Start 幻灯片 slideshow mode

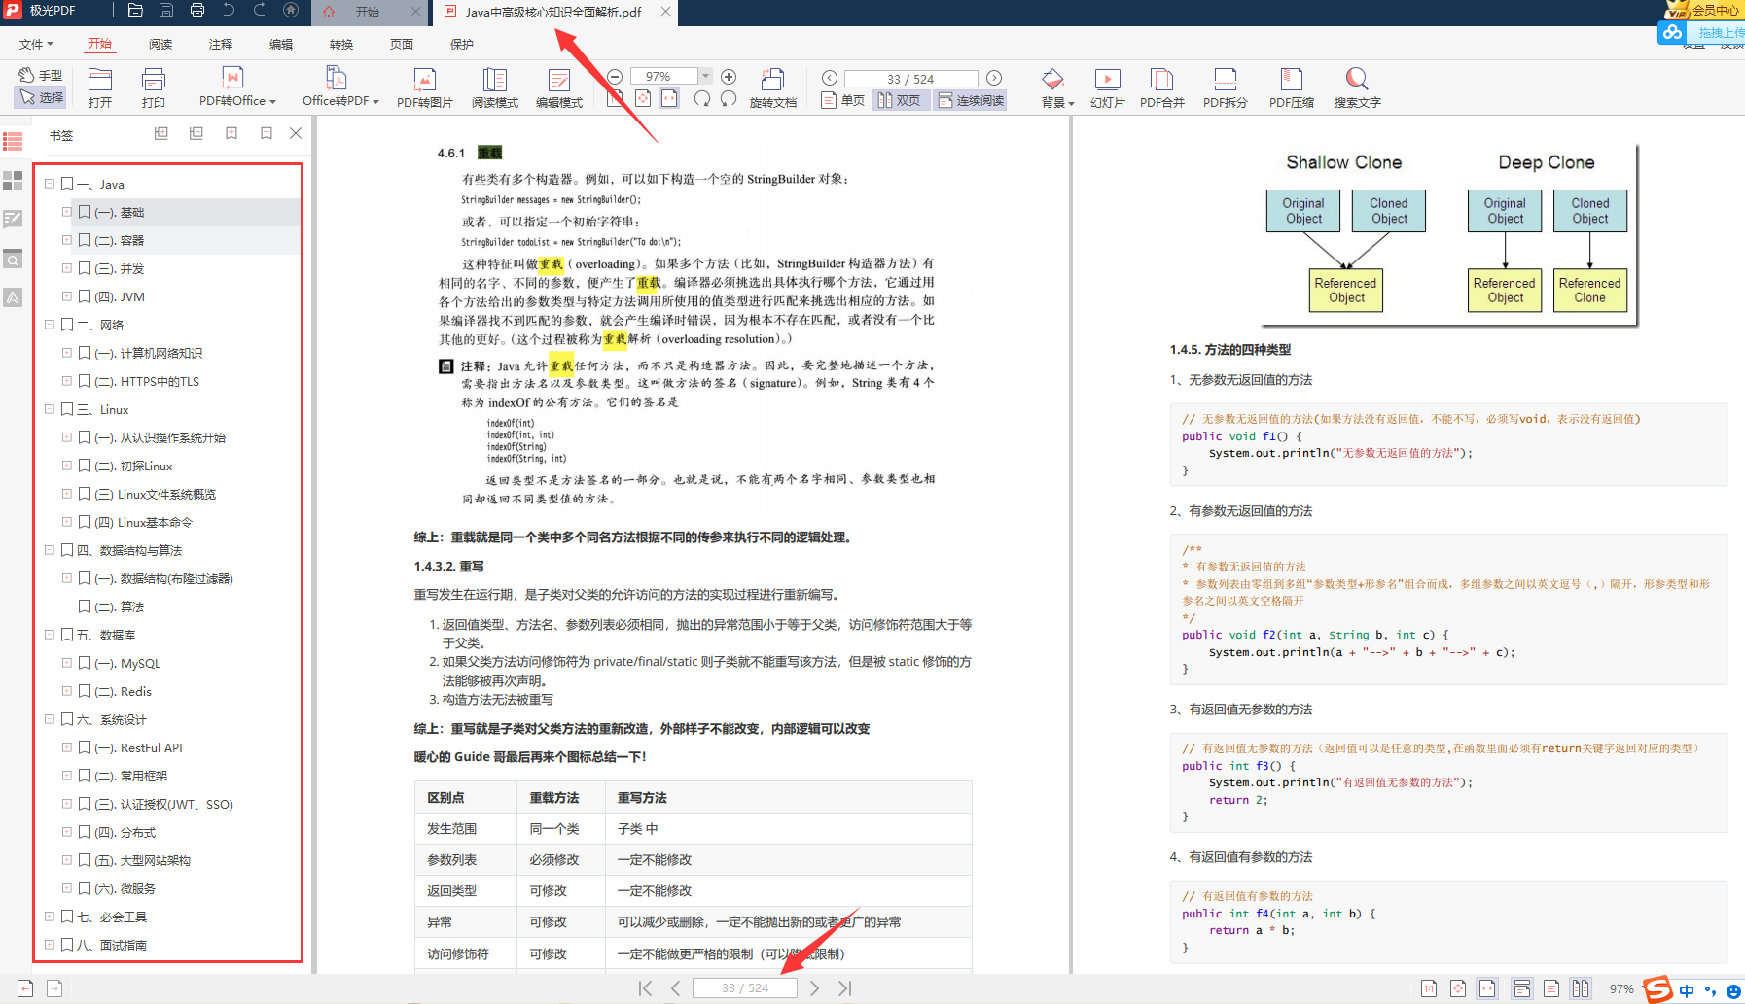coord(1107,87)
